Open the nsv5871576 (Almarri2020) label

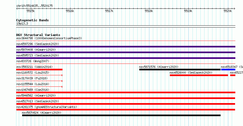pyautogui.click(x=159, y=67)
